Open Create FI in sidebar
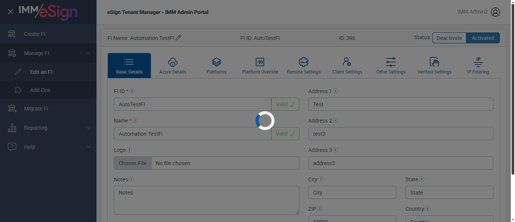This screenshot has width=515, height=222. point(48,34)
